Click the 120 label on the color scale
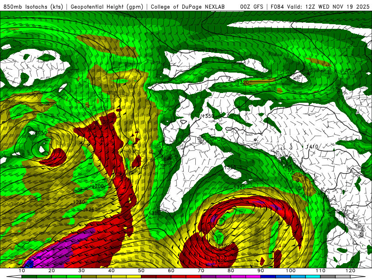Screen dimensions: 372x279 coord(351,271)
